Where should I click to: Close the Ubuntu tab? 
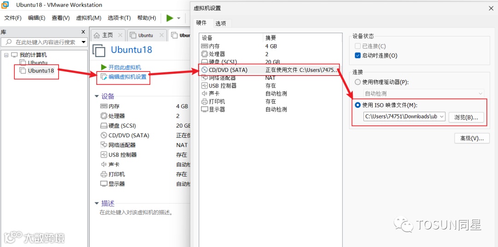pos(162,35)
